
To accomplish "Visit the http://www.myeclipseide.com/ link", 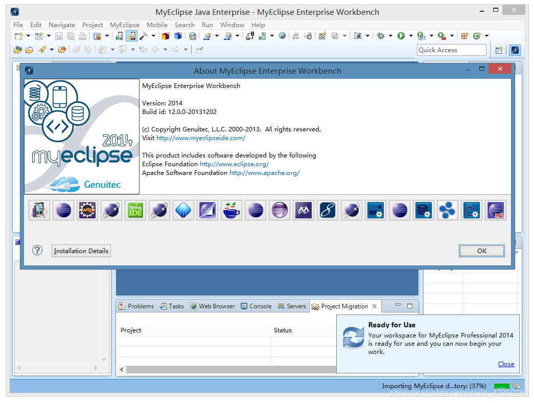I will pyautogui.click(x=200, y=138).
